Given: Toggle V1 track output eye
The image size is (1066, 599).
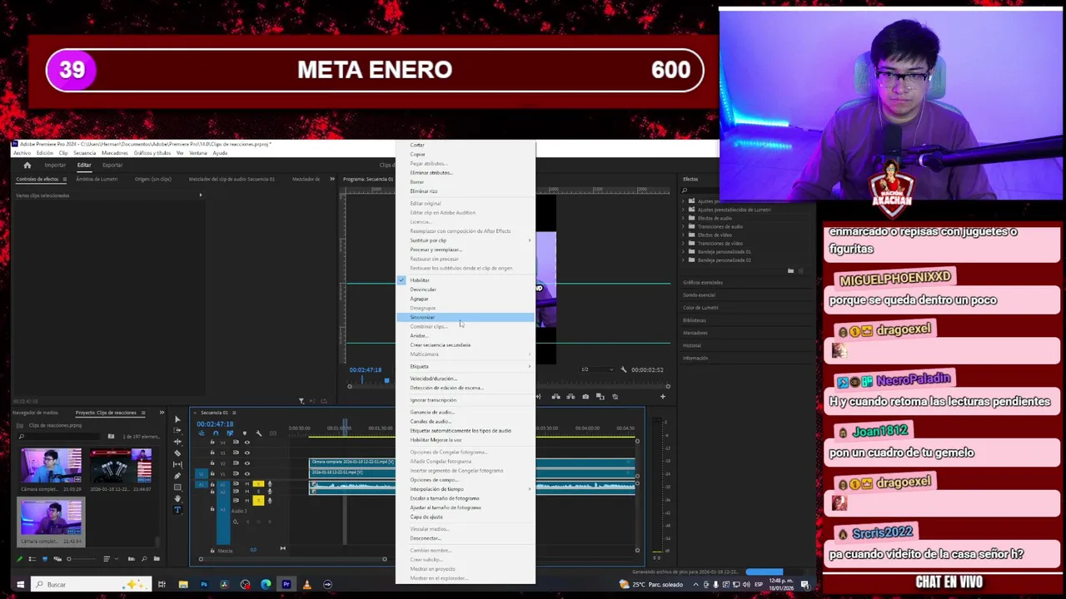Looking at the screenshot, I should coord(247,473).
